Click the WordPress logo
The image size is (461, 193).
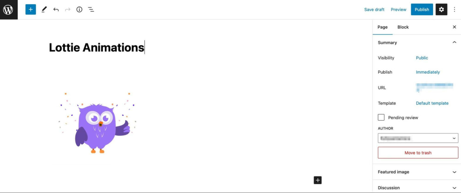point(8,9)
